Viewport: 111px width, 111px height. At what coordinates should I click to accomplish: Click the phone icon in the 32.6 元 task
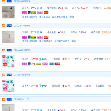pos(29,13)
